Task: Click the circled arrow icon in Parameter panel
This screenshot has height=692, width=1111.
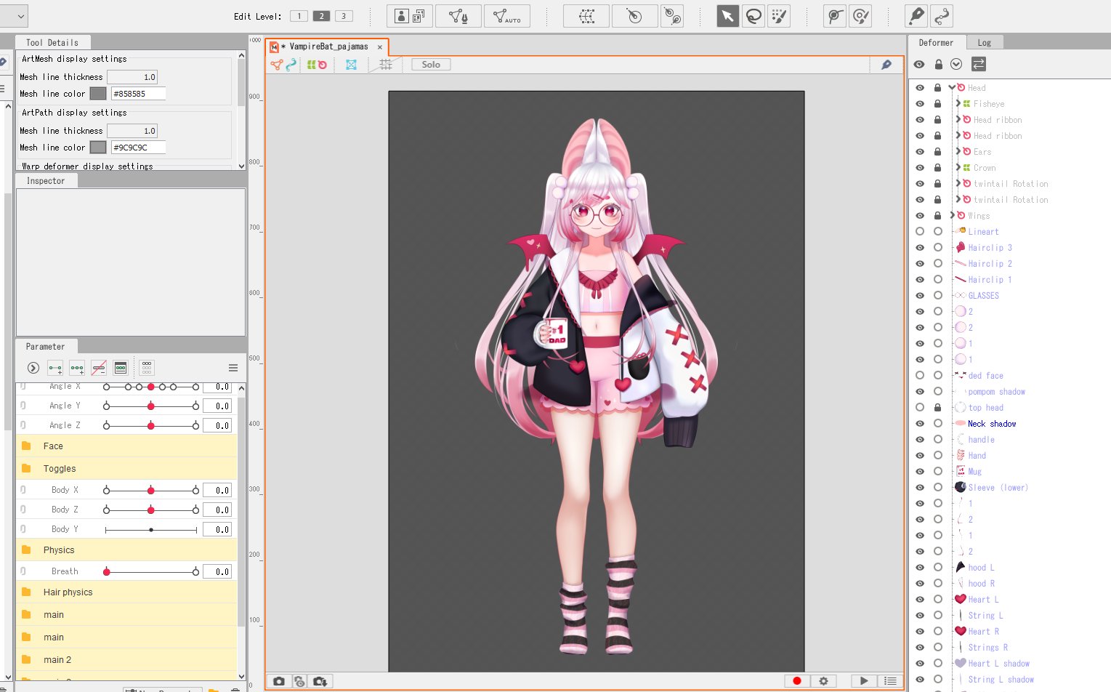Action: click(33, 368)
